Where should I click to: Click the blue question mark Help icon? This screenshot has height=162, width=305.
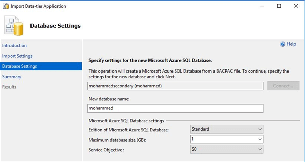point(283,44)
